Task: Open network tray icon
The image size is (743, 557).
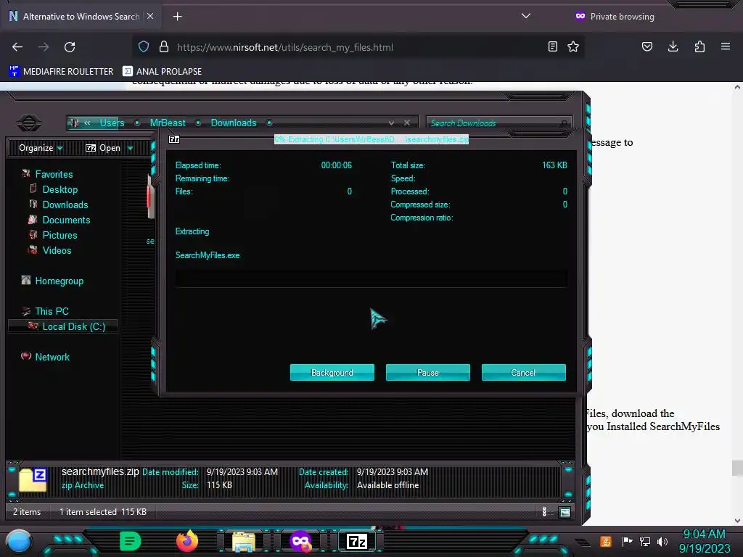Action: click(x=645, y=541)
